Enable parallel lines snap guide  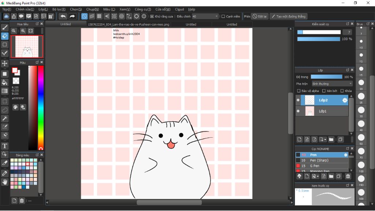92,16
